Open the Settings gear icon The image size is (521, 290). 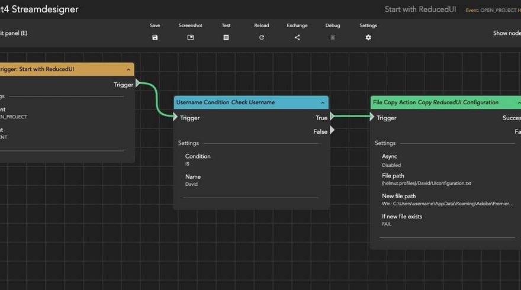tap(368, 37)
